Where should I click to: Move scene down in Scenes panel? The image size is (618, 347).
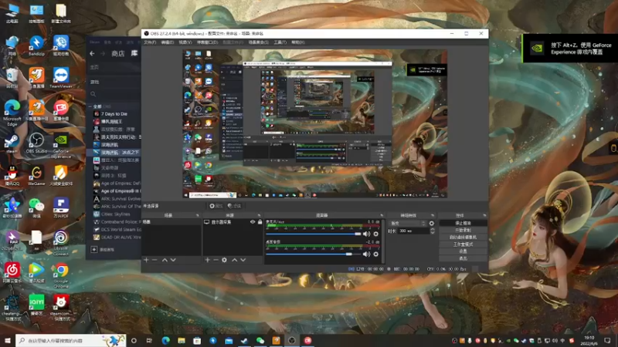[x=173, y=260]
